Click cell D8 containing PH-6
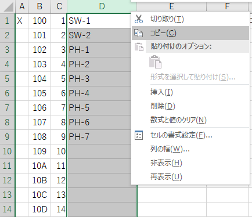 tap(99, 122)
